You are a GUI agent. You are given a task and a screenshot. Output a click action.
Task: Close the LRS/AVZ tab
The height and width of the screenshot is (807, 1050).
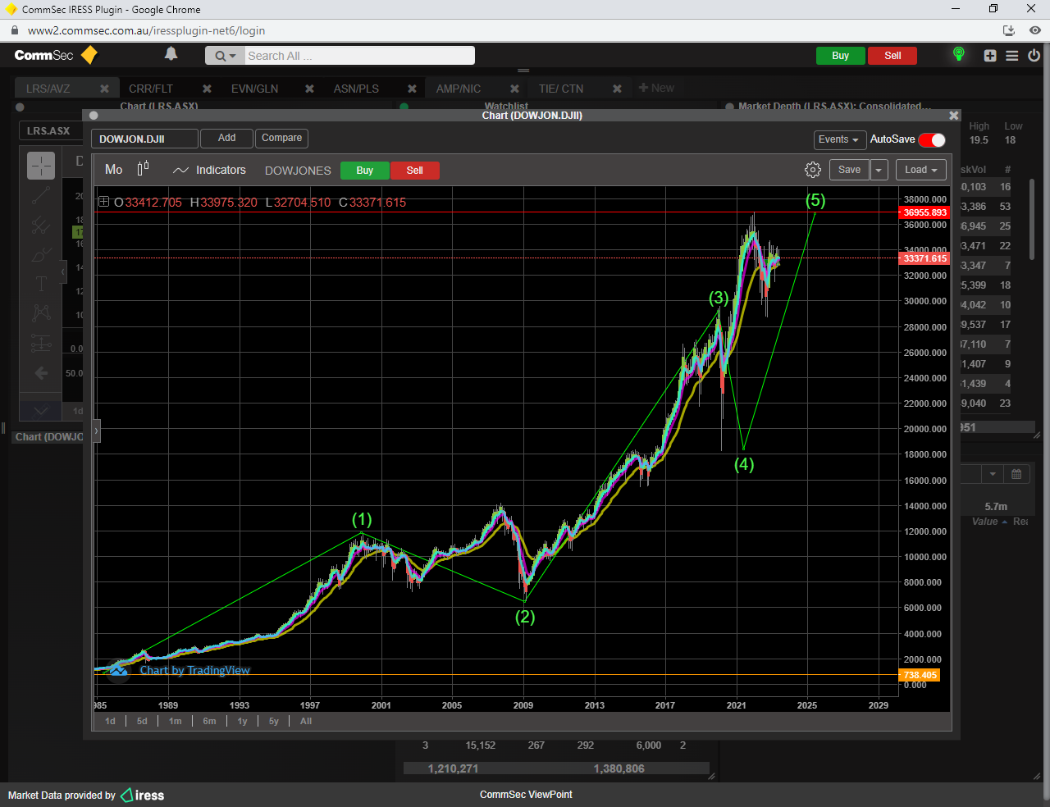tap(104, 89)
